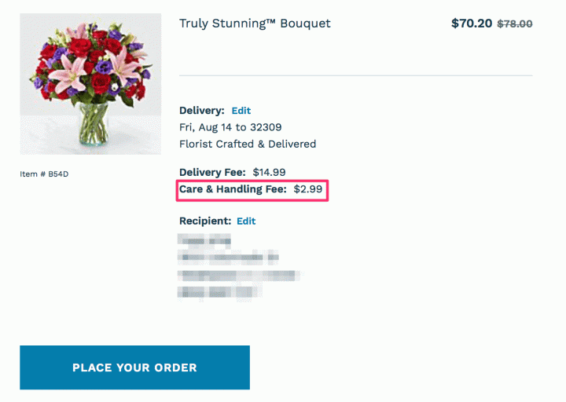Click the Fri, Aug 14 to 32309 delivery date
Image resolution: width=566 pixels, height=402 pixels.
[230, 127]
